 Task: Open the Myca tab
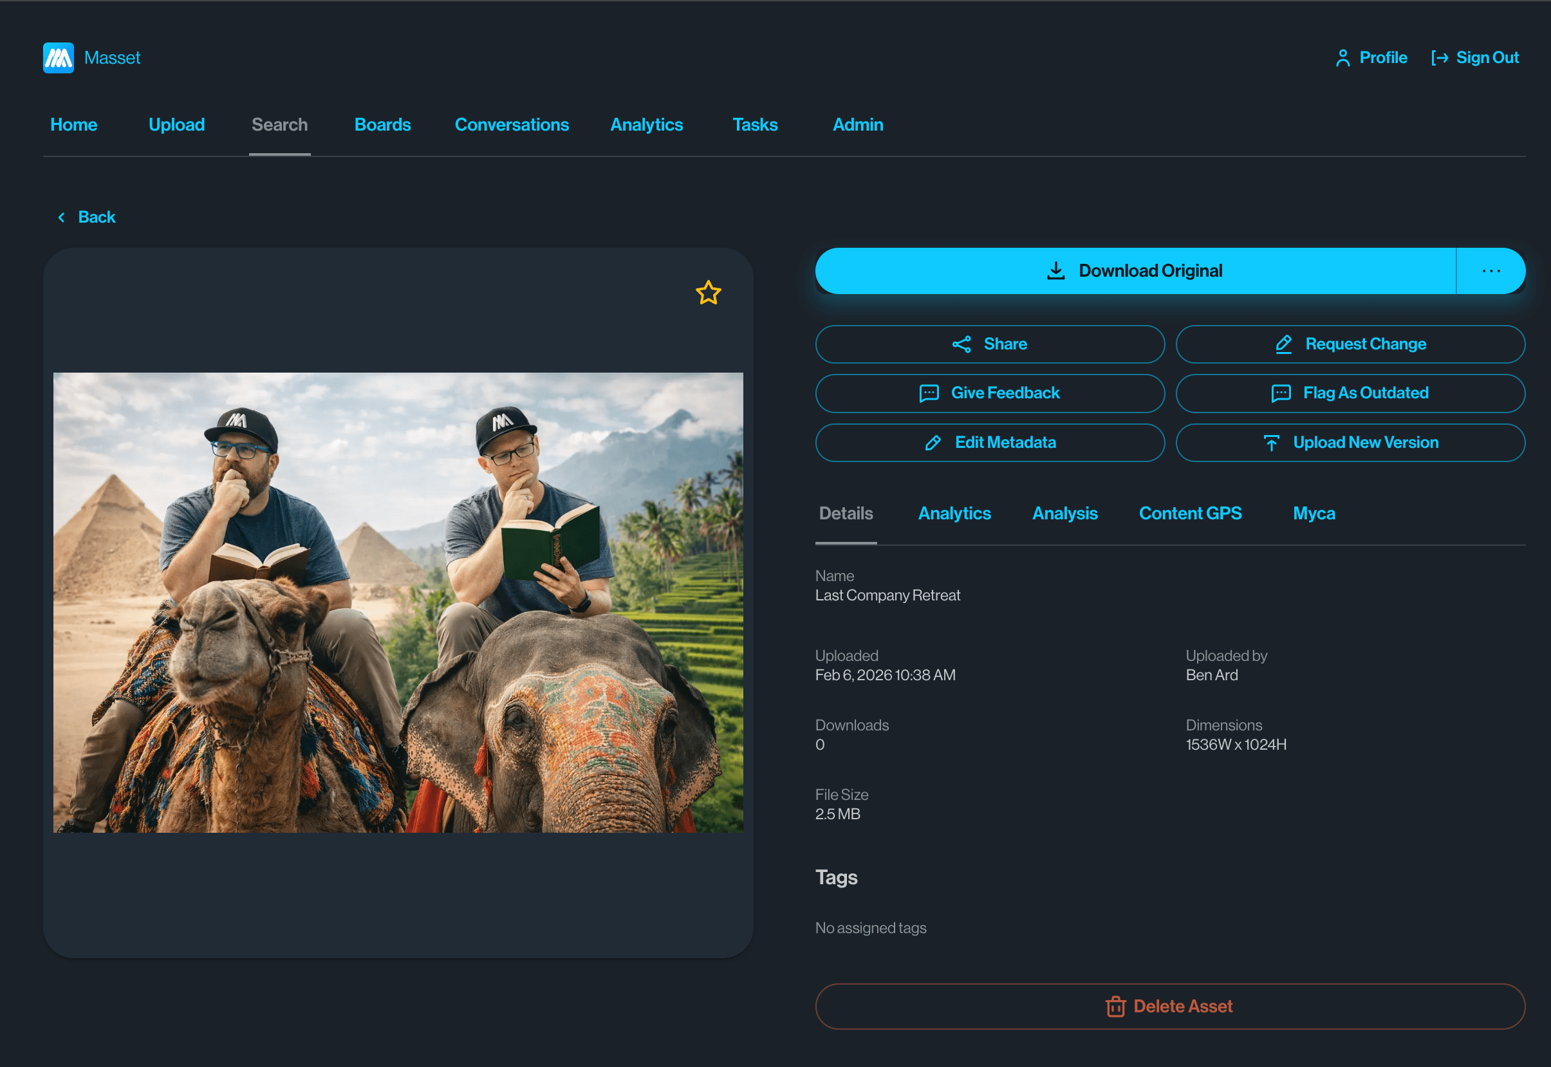[x=1314, y=514]
